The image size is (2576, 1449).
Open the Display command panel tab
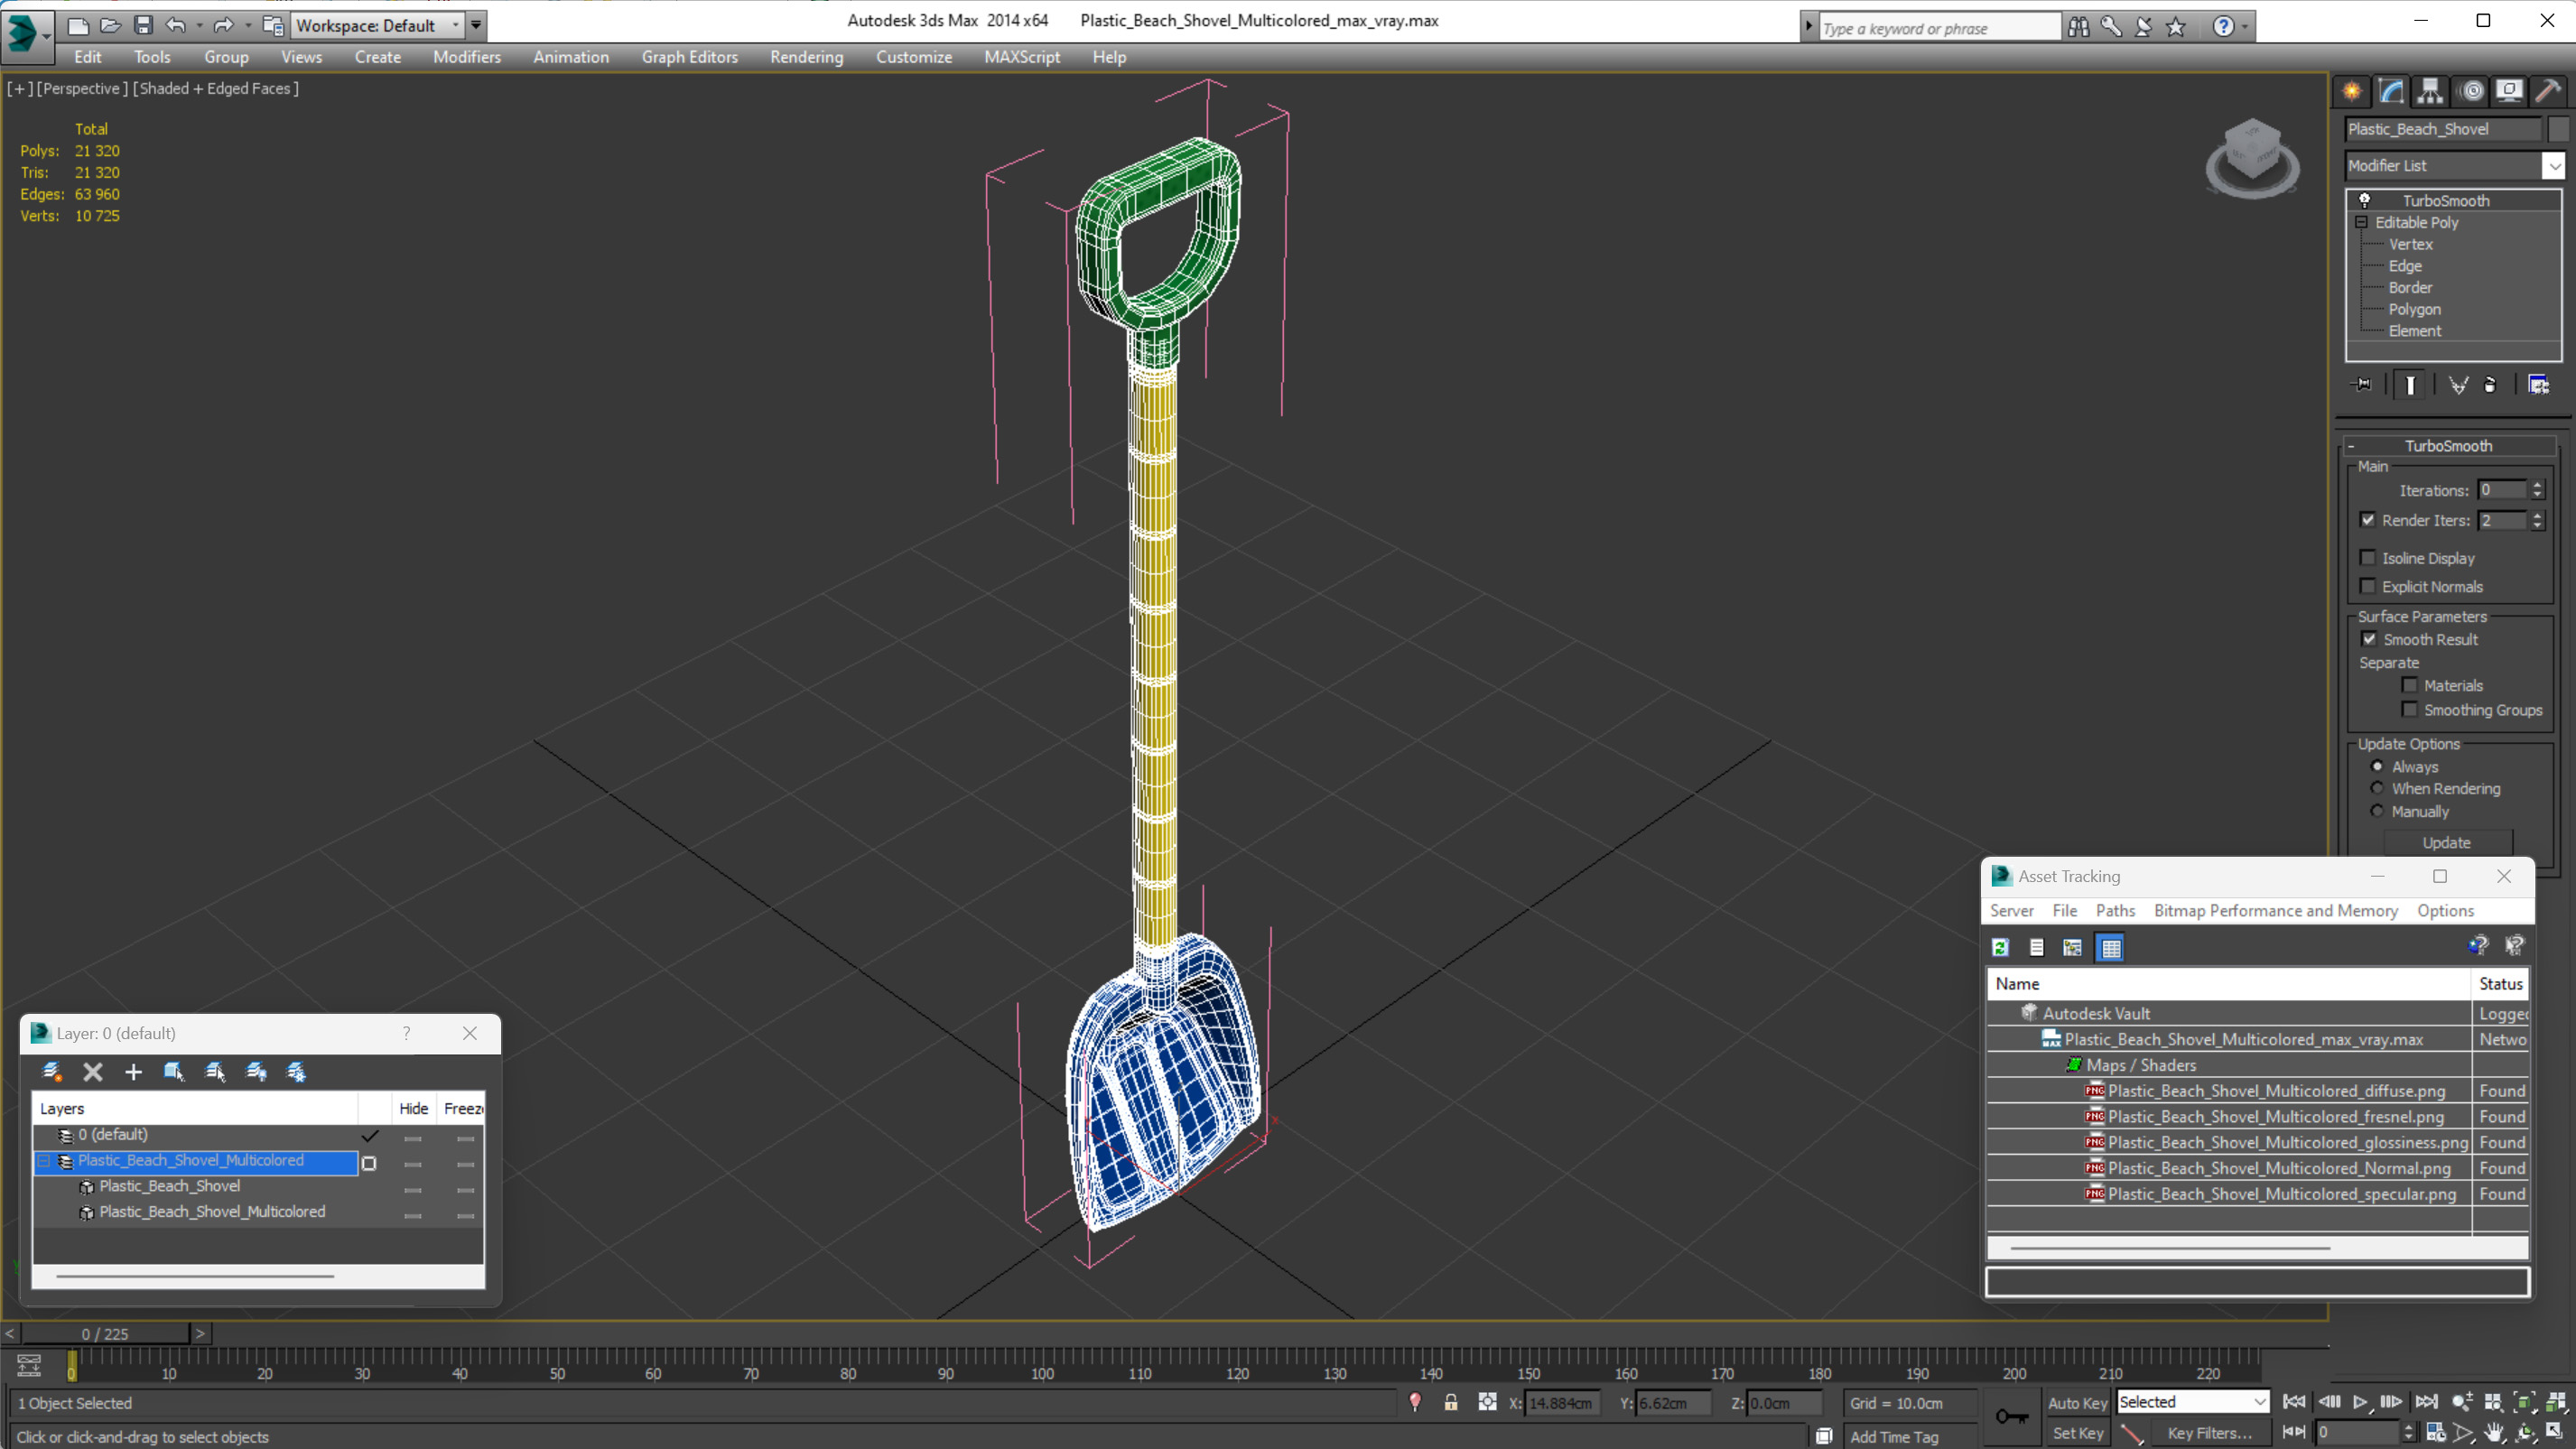(x=2509, y=91)
